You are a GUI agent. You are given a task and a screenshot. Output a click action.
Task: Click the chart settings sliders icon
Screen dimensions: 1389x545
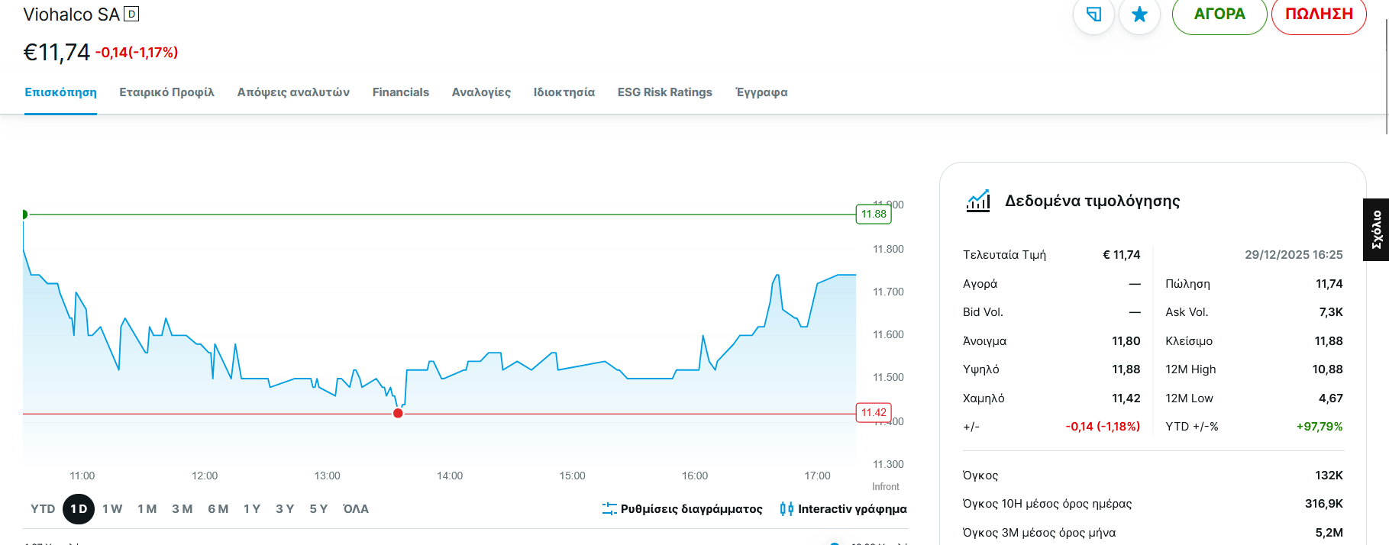(609, 509)
